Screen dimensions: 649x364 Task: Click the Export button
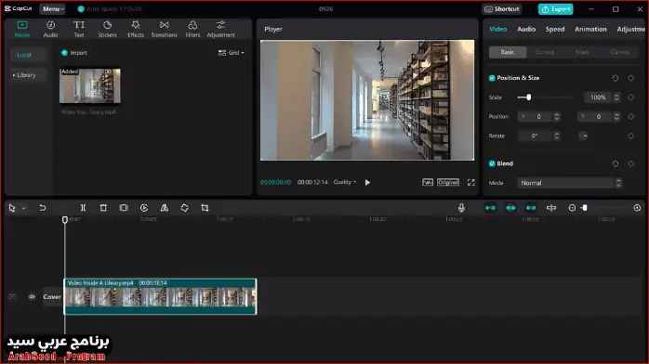pyautogui.click(x=555, y=8)
